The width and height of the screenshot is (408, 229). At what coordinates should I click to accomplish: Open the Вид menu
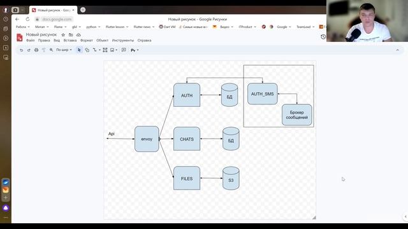pos(57,41)
